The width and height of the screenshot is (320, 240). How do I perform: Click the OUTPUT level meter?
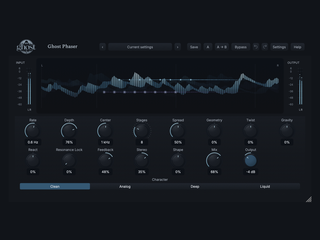click(x=301, y=86)
